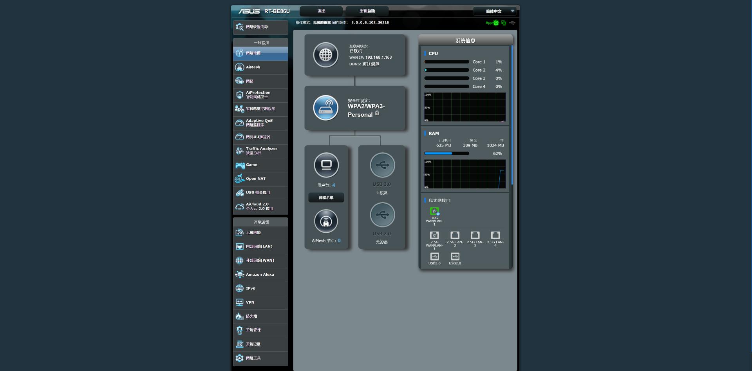752x371 pixels.
Task: Click the Game controller icon
Action: 240,165
